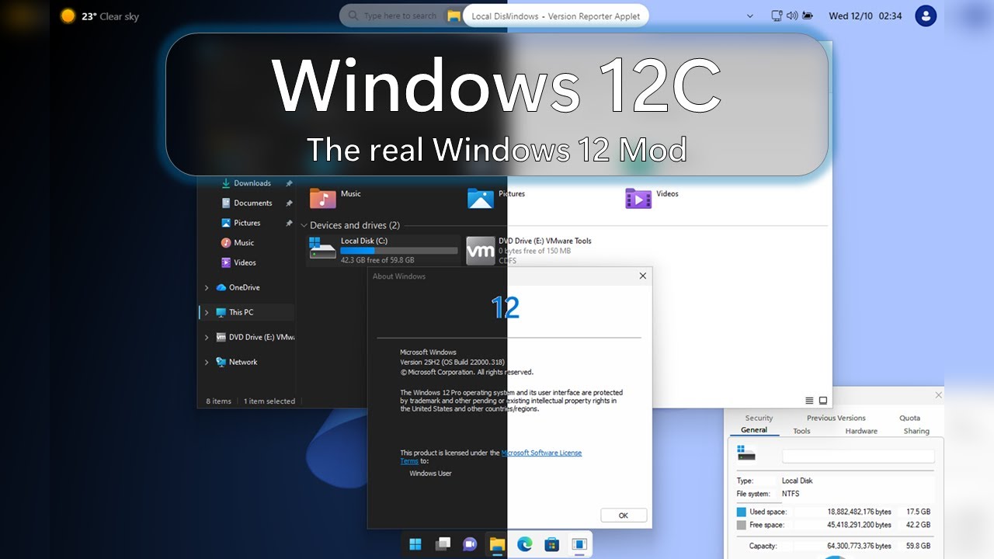Switch Explorer to details view icon
The height and width of the screenshot is (559, 994).
click(809, 401)
